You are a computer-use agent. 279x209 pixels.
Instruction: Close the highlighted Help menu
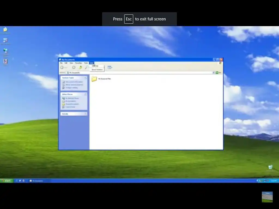[92, 63]
